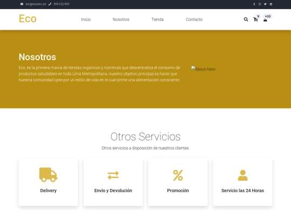Click the Otros servicios a disposición subtitle

click(x=145, y=148)
